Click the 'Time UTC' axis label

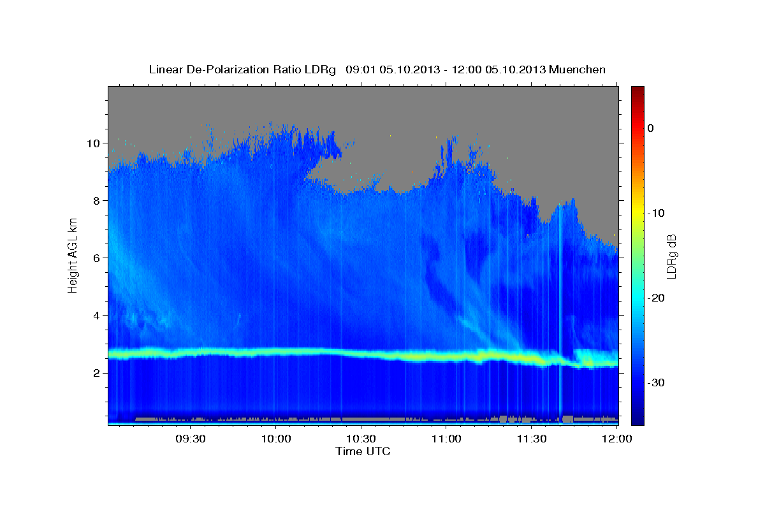tap(363, 451)
